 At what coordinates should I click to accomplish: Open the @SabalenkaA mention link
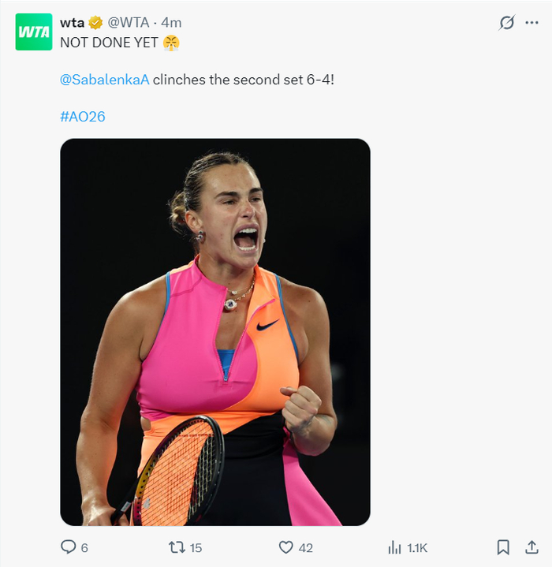click(x=105, y=80)
